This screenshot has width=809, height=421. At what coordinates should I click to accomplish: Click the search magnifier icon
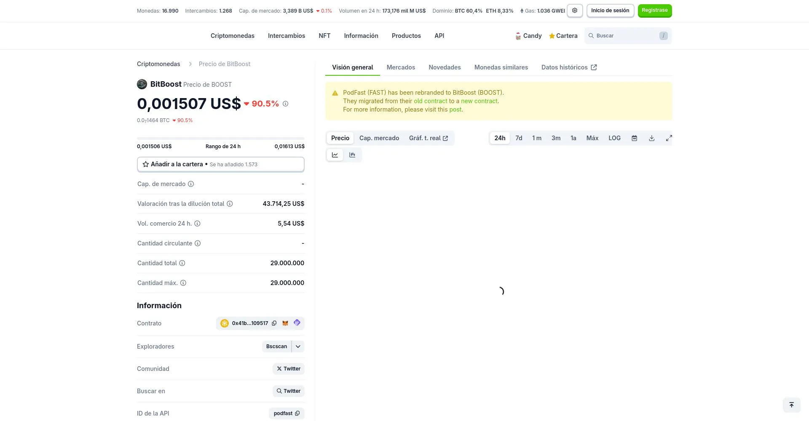[x=591, y=36]
